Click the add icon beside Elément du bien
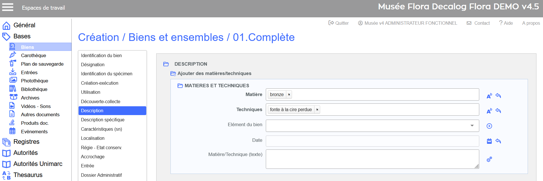This screenshot has width=543, height=181. click(x=489, y=126)
